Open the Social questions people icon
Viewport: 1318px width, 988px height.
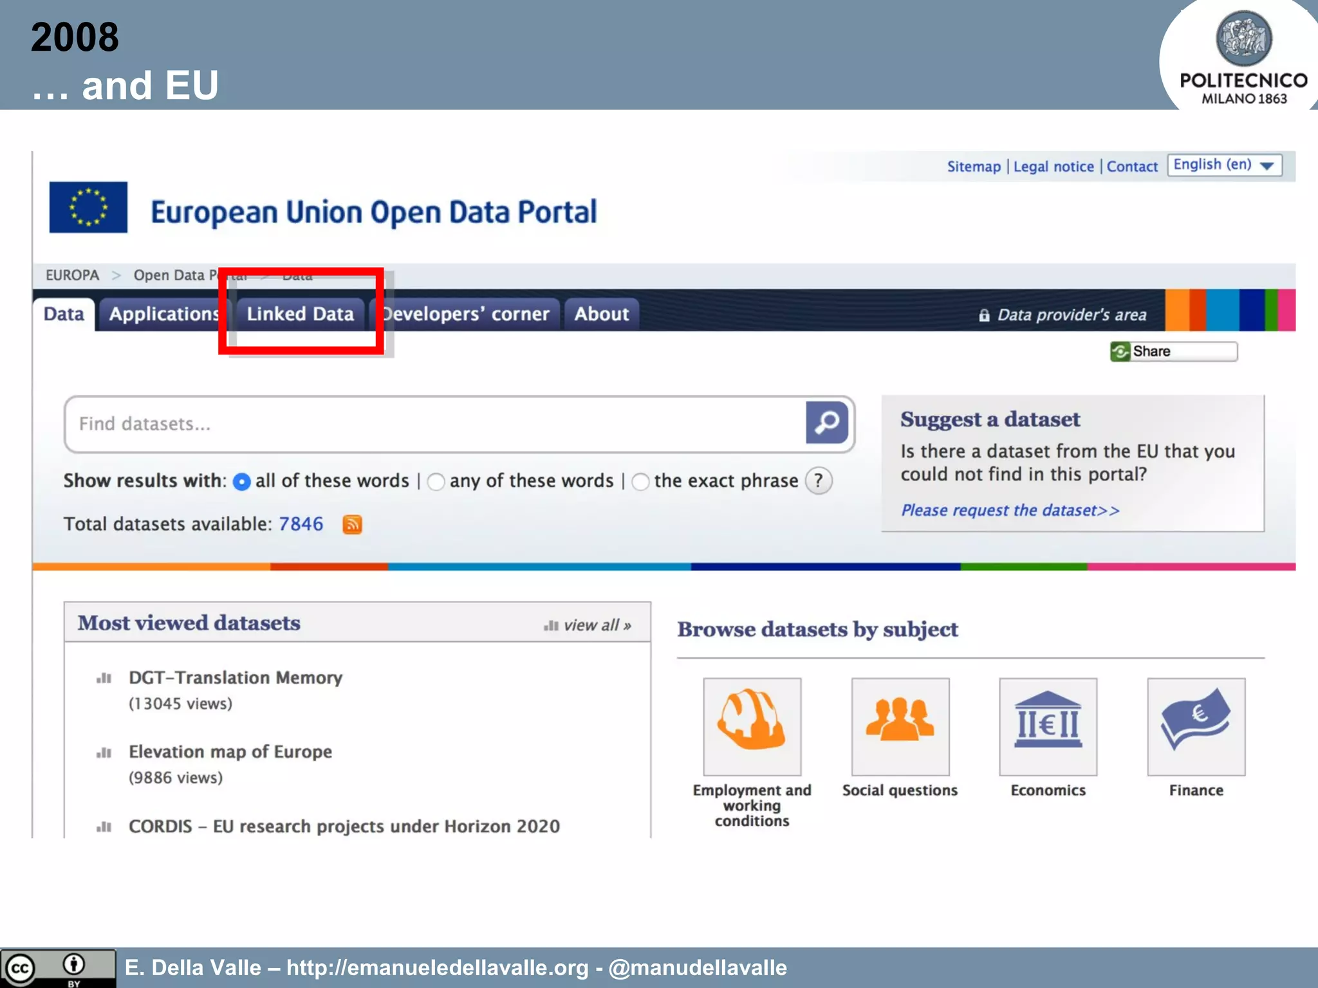900,726
